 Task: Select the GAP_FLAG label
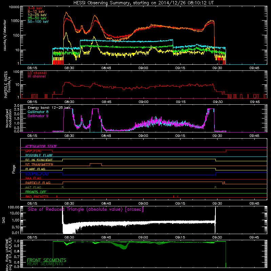[x=33, y=151]
